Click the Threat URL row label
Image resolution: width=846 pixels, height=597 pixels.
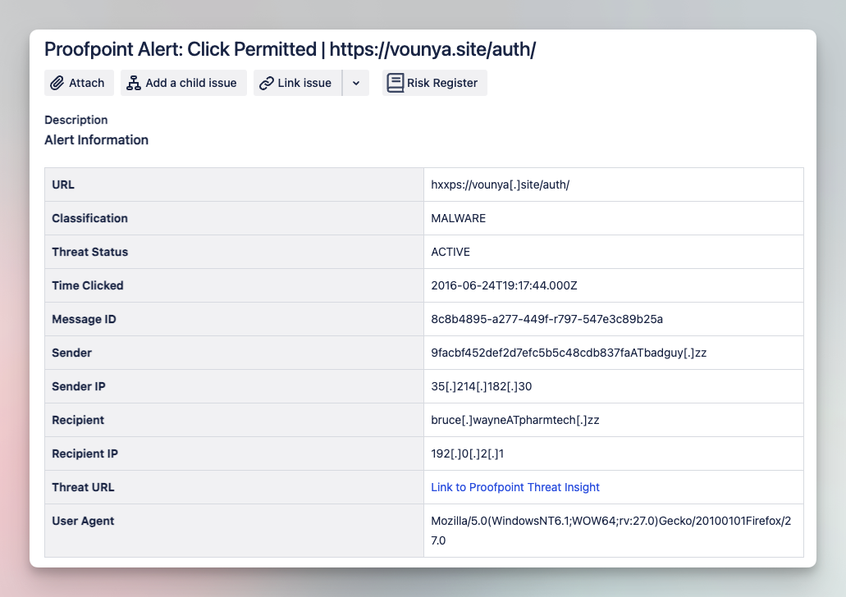tap(83, 487)
